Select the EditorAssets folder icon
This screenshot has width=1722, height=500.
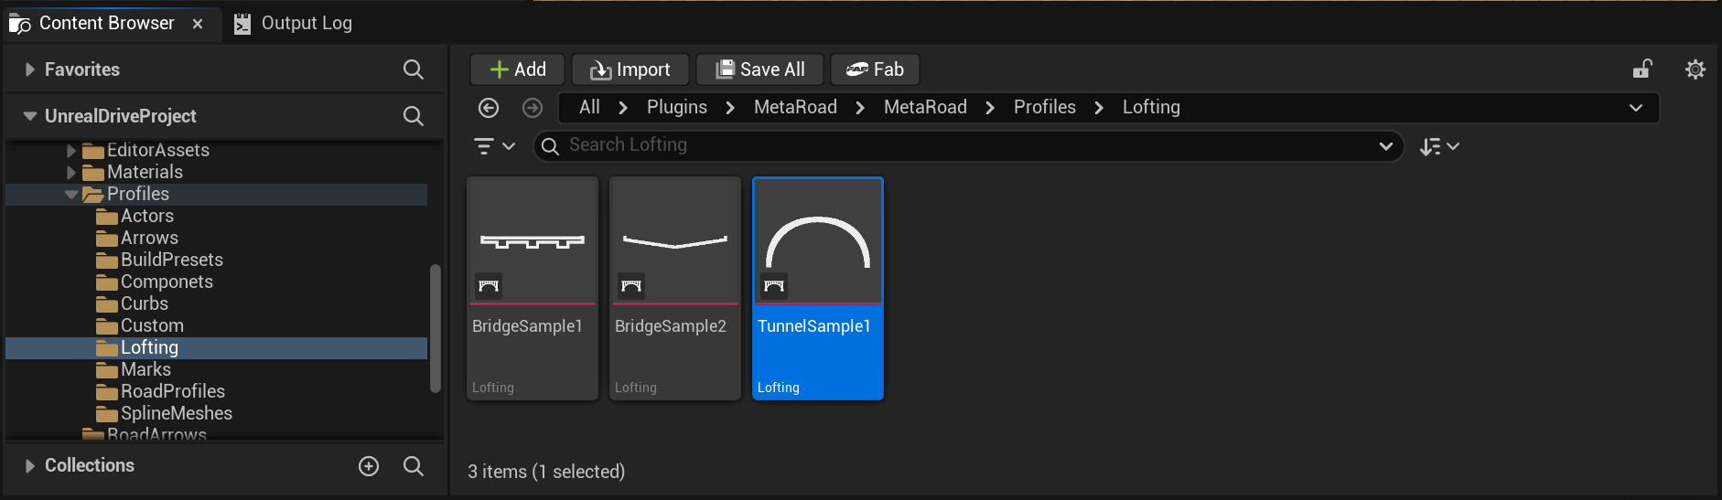[x=93, y=150]
